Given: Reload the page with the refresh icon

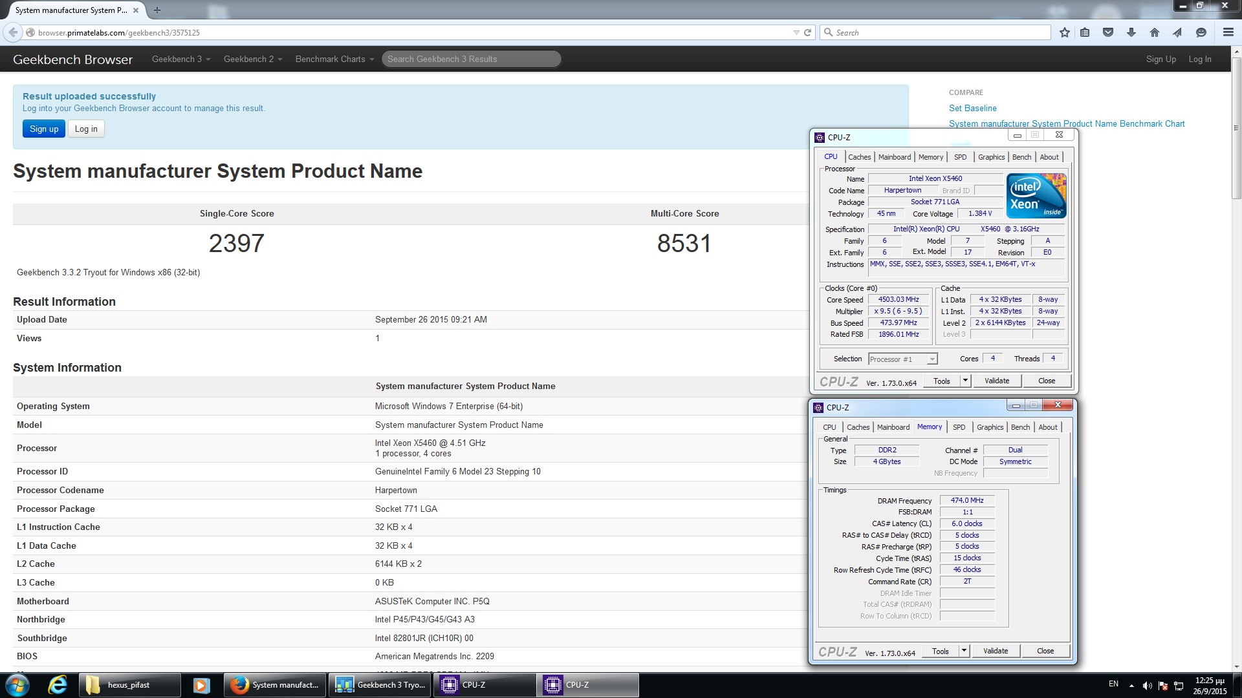Looking at the screenshot, I should point(807,32).
